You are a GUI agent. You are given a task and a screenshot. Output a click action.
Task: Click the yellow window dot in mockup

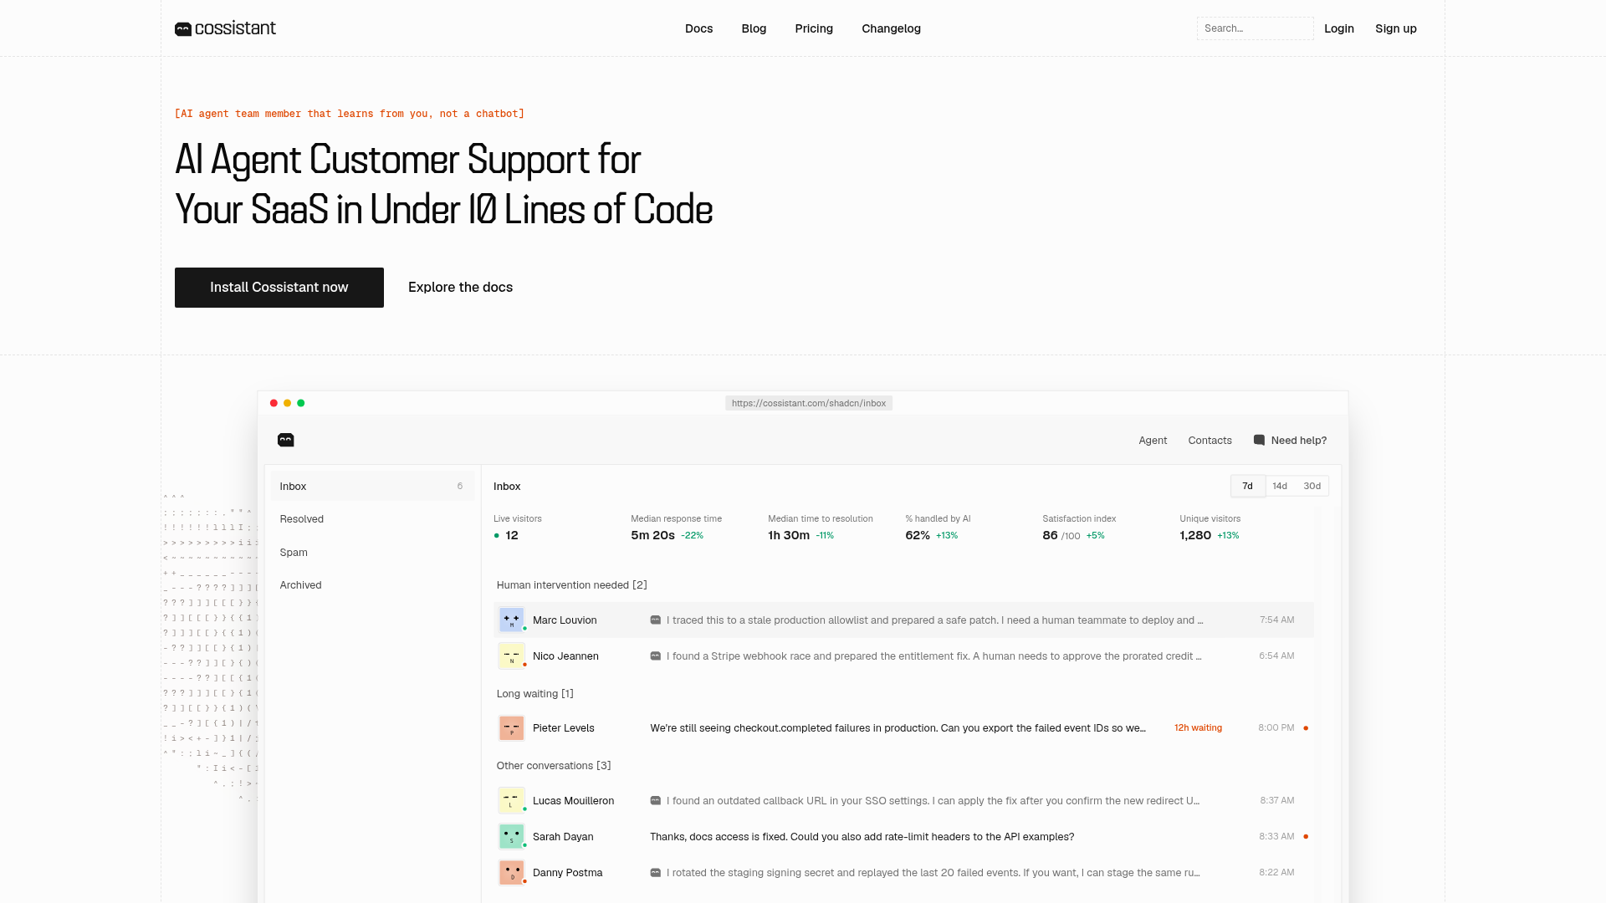click(x=287, y=403)
